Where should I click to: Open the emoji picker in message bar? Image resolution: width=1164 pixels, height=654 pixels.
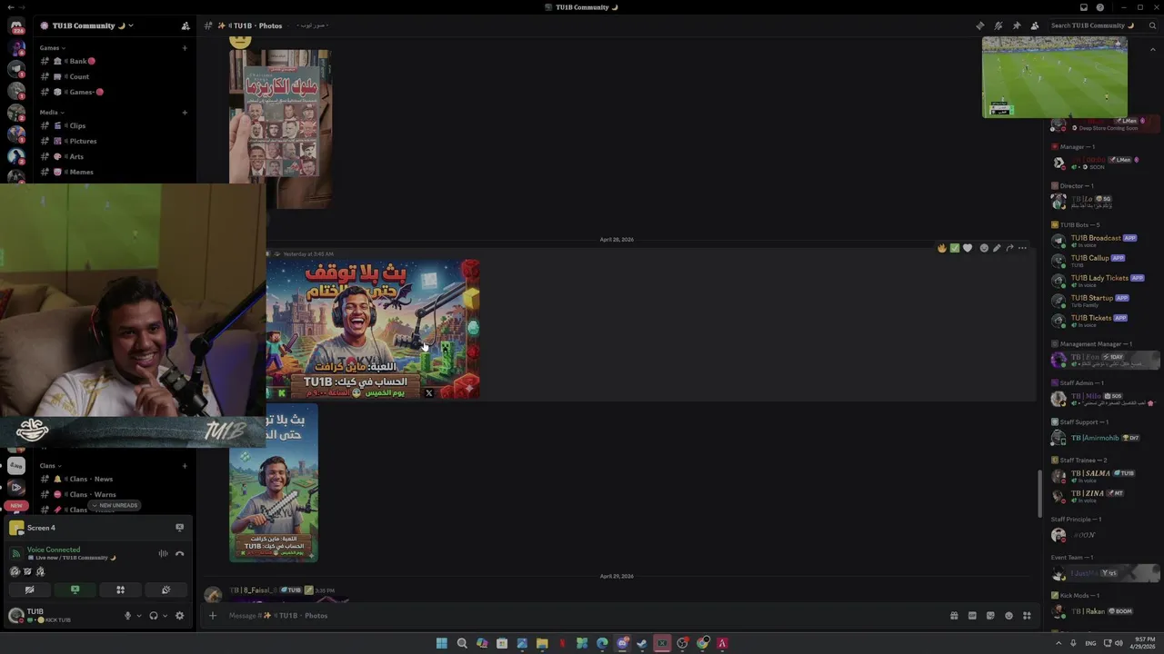click(x=1008, y=616)
